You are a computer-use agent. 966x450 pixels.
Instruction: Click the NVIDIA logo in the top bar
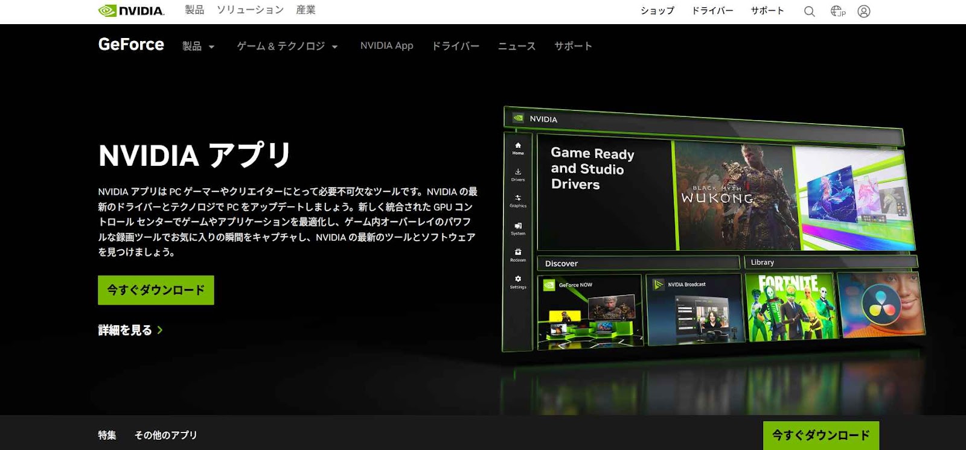click(131, 11)
